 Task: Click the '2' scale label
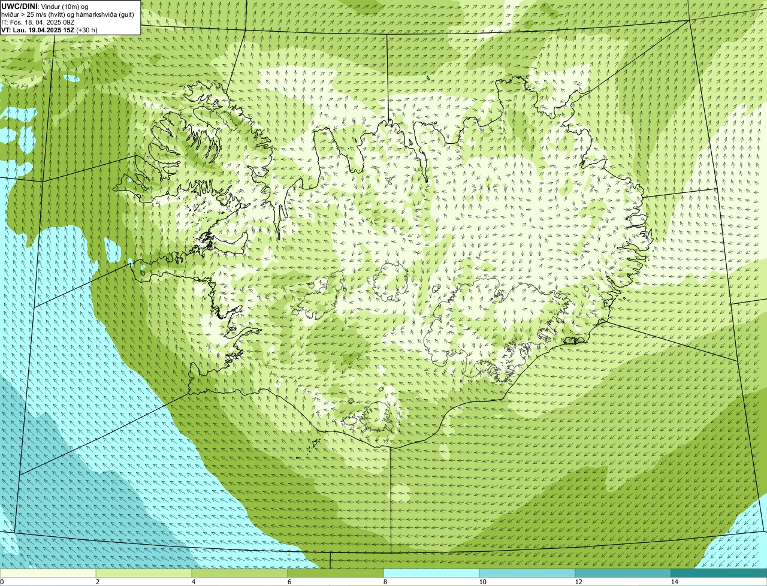[97, 582]
